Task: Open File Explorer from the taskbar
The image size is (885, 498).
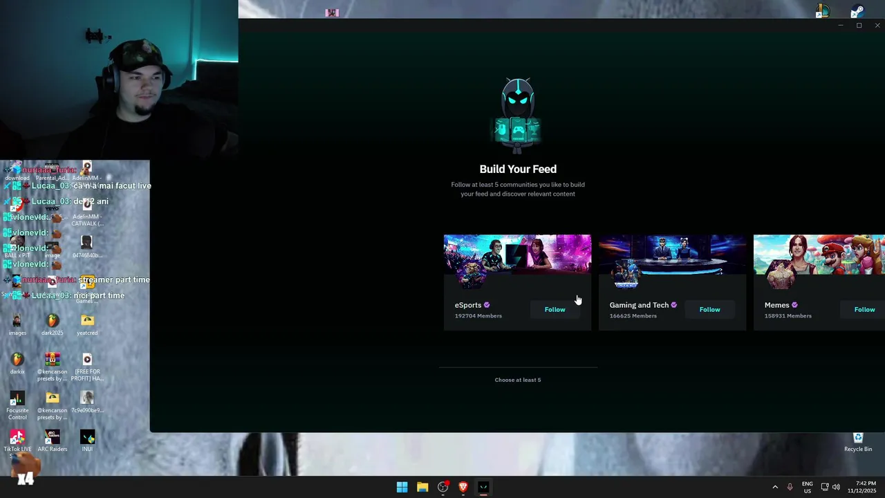Action: pos(422,487)
